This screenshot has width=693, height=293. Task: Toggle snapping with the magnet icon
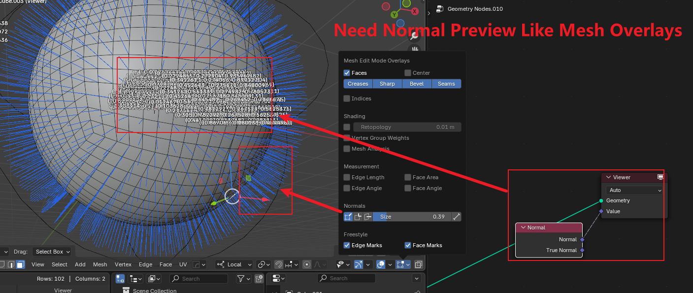(x=279, y=264)
